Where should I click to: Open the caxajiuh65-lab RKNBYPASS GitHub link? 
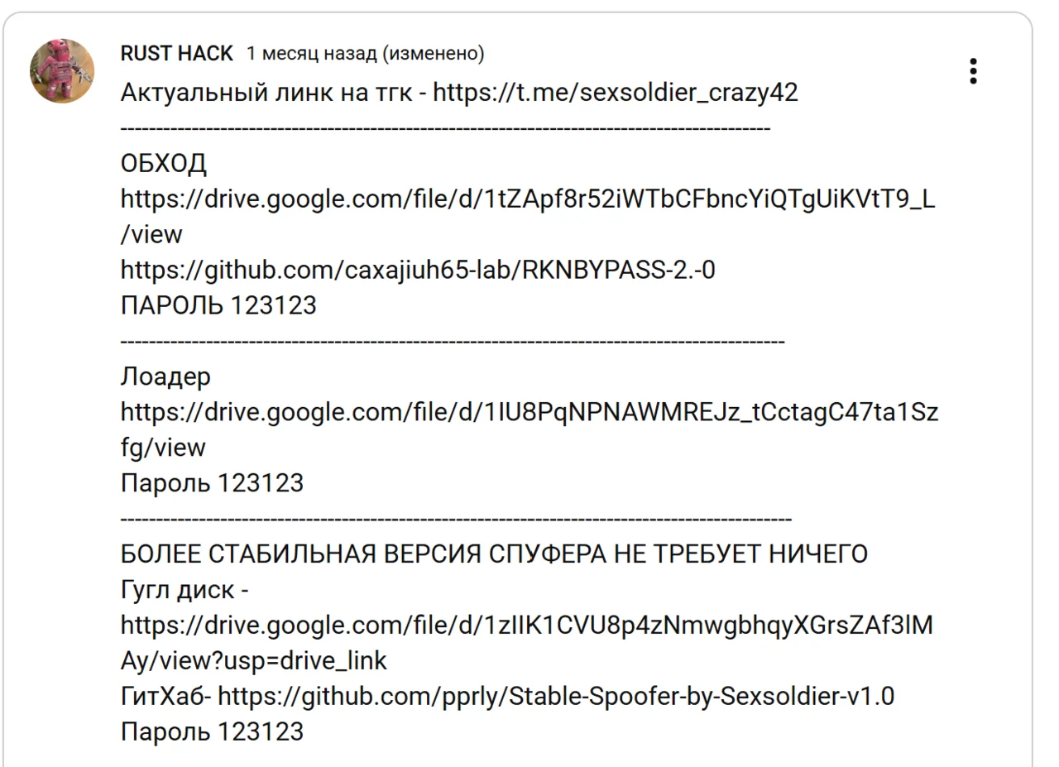418,271
